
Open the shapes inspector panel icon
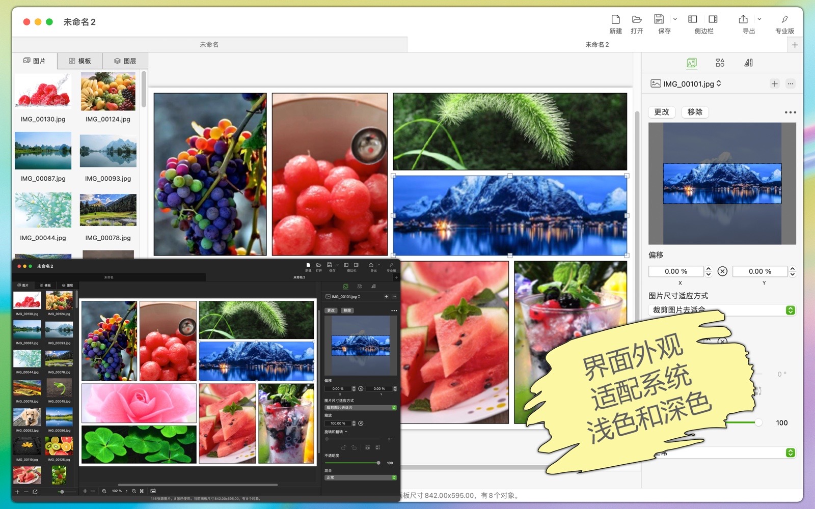(x=720, y=63)
